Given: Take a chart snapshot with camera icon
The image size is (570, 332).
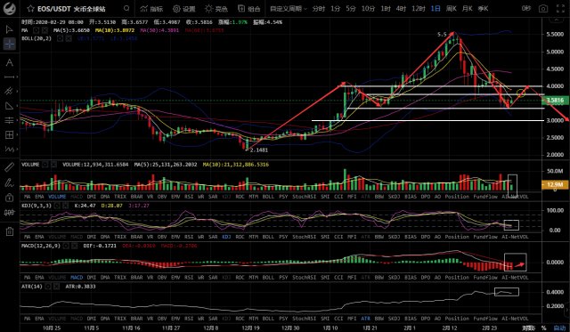Looking at the screenshot, I should click(x=543, y=8).
